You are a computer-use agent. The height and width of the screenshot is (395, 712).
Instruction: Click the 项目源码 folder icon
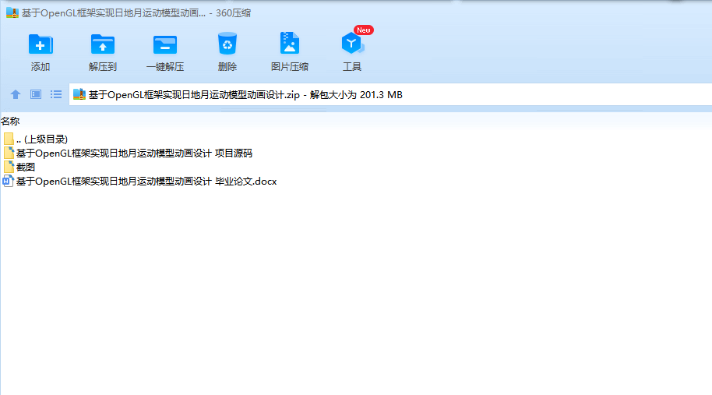pos(8,153)
